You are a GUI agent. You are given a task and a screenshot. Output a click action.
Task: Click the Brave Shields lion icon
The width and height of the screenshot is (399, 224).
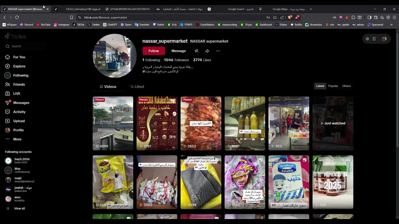(290, 17)
